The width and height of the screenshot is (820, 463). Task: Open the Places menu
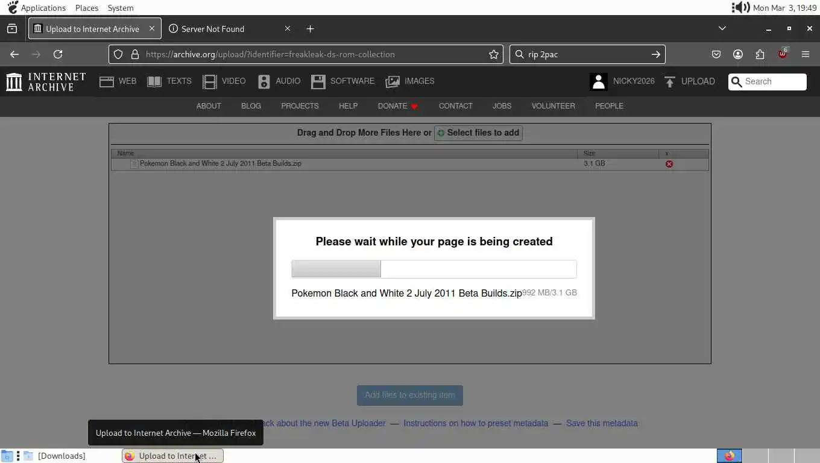pos(87,8)
